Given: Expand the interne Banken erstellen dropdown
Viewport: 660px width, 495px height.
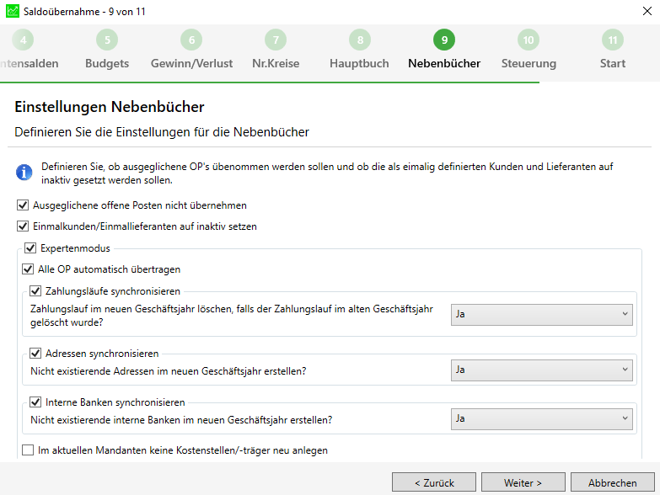Looking at the screenshot, I should (542, 419).
